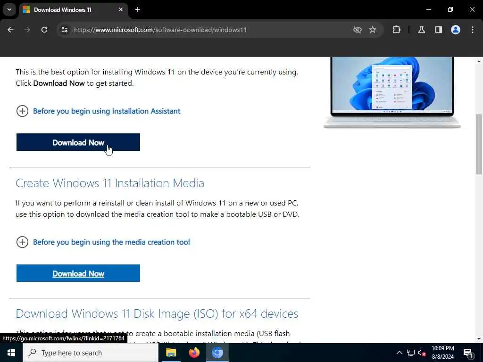This screenshot has width=483, height=362.
Task: Open File Explorer from the taskbar
Action: coord(171,353)
